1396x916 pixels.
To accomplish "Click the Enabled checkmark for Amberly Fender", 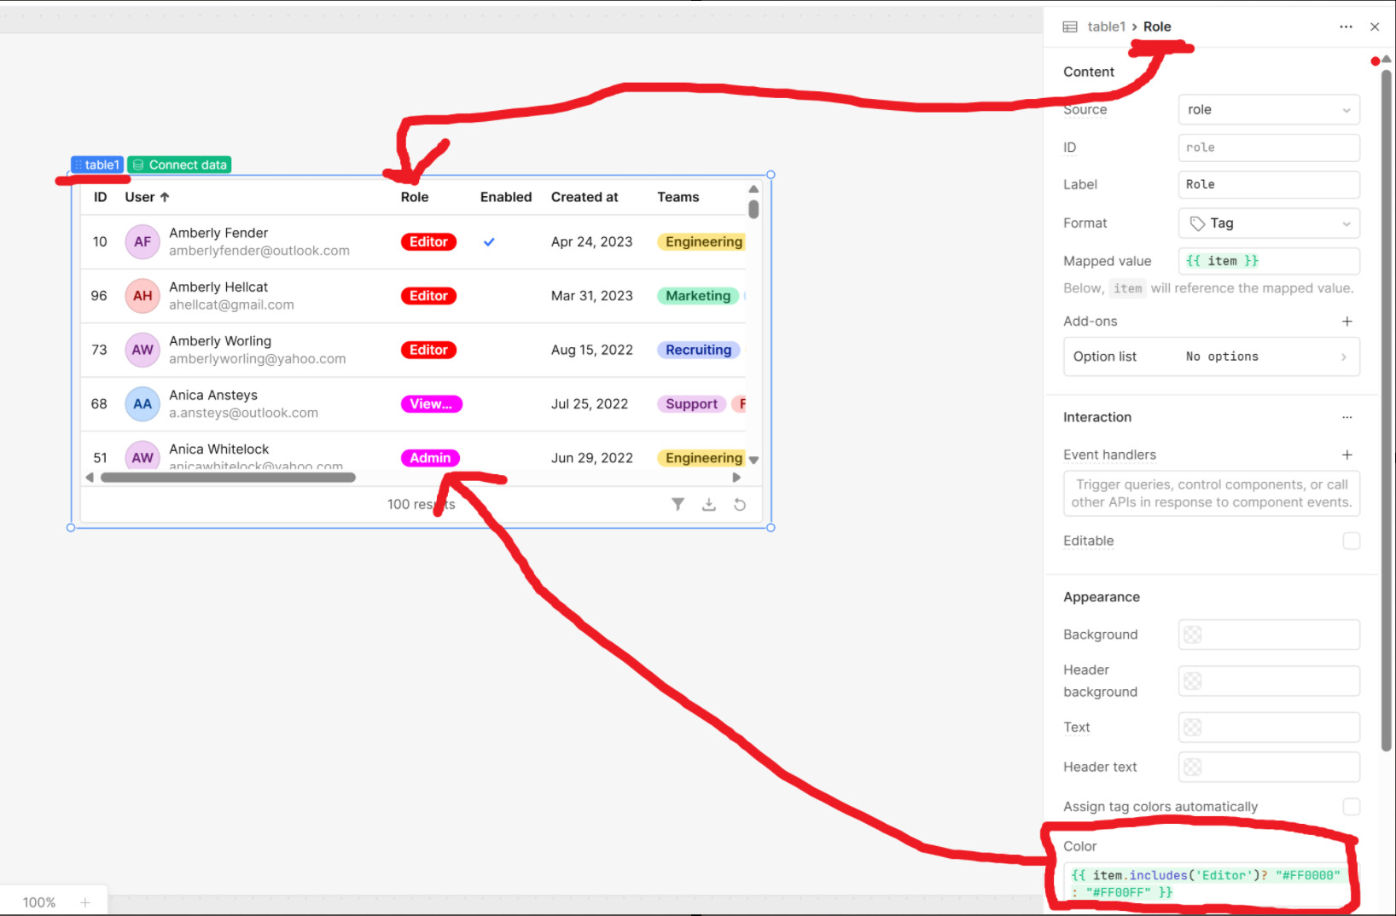I will [x=489, y=242].
